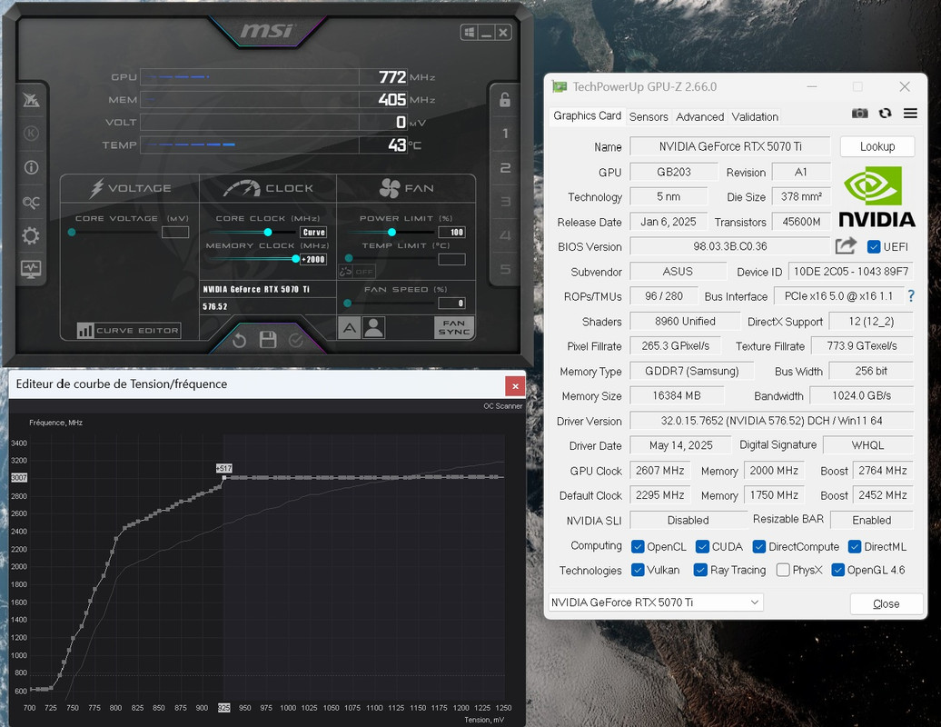Open the GPU selection dropdown in GPU-Z
The height and width of the screenshot is (727, 941).
[x=656, y=603]
